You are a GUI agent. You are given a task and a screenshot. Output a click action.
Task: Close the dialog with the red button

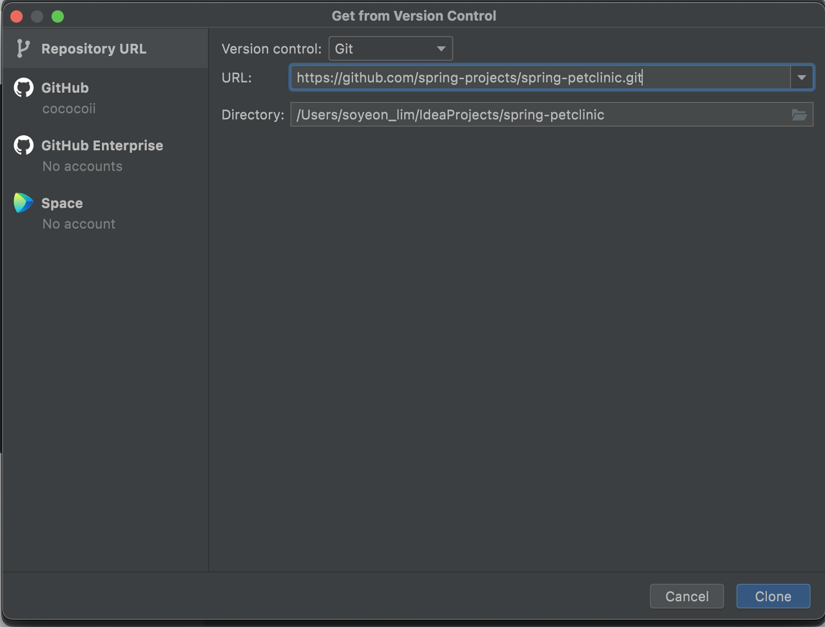(x=17, y=16)
